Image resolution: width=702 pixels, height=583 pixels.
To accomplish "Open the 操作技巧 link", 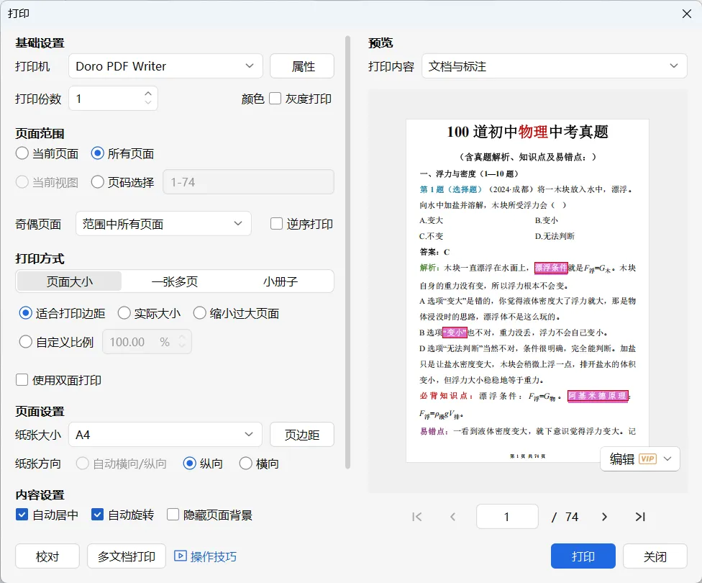I will [213, 556].
